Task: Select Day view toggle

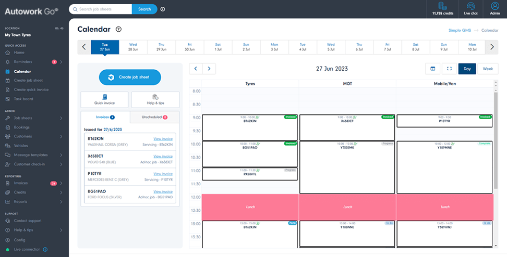Action: coord(467,69)
